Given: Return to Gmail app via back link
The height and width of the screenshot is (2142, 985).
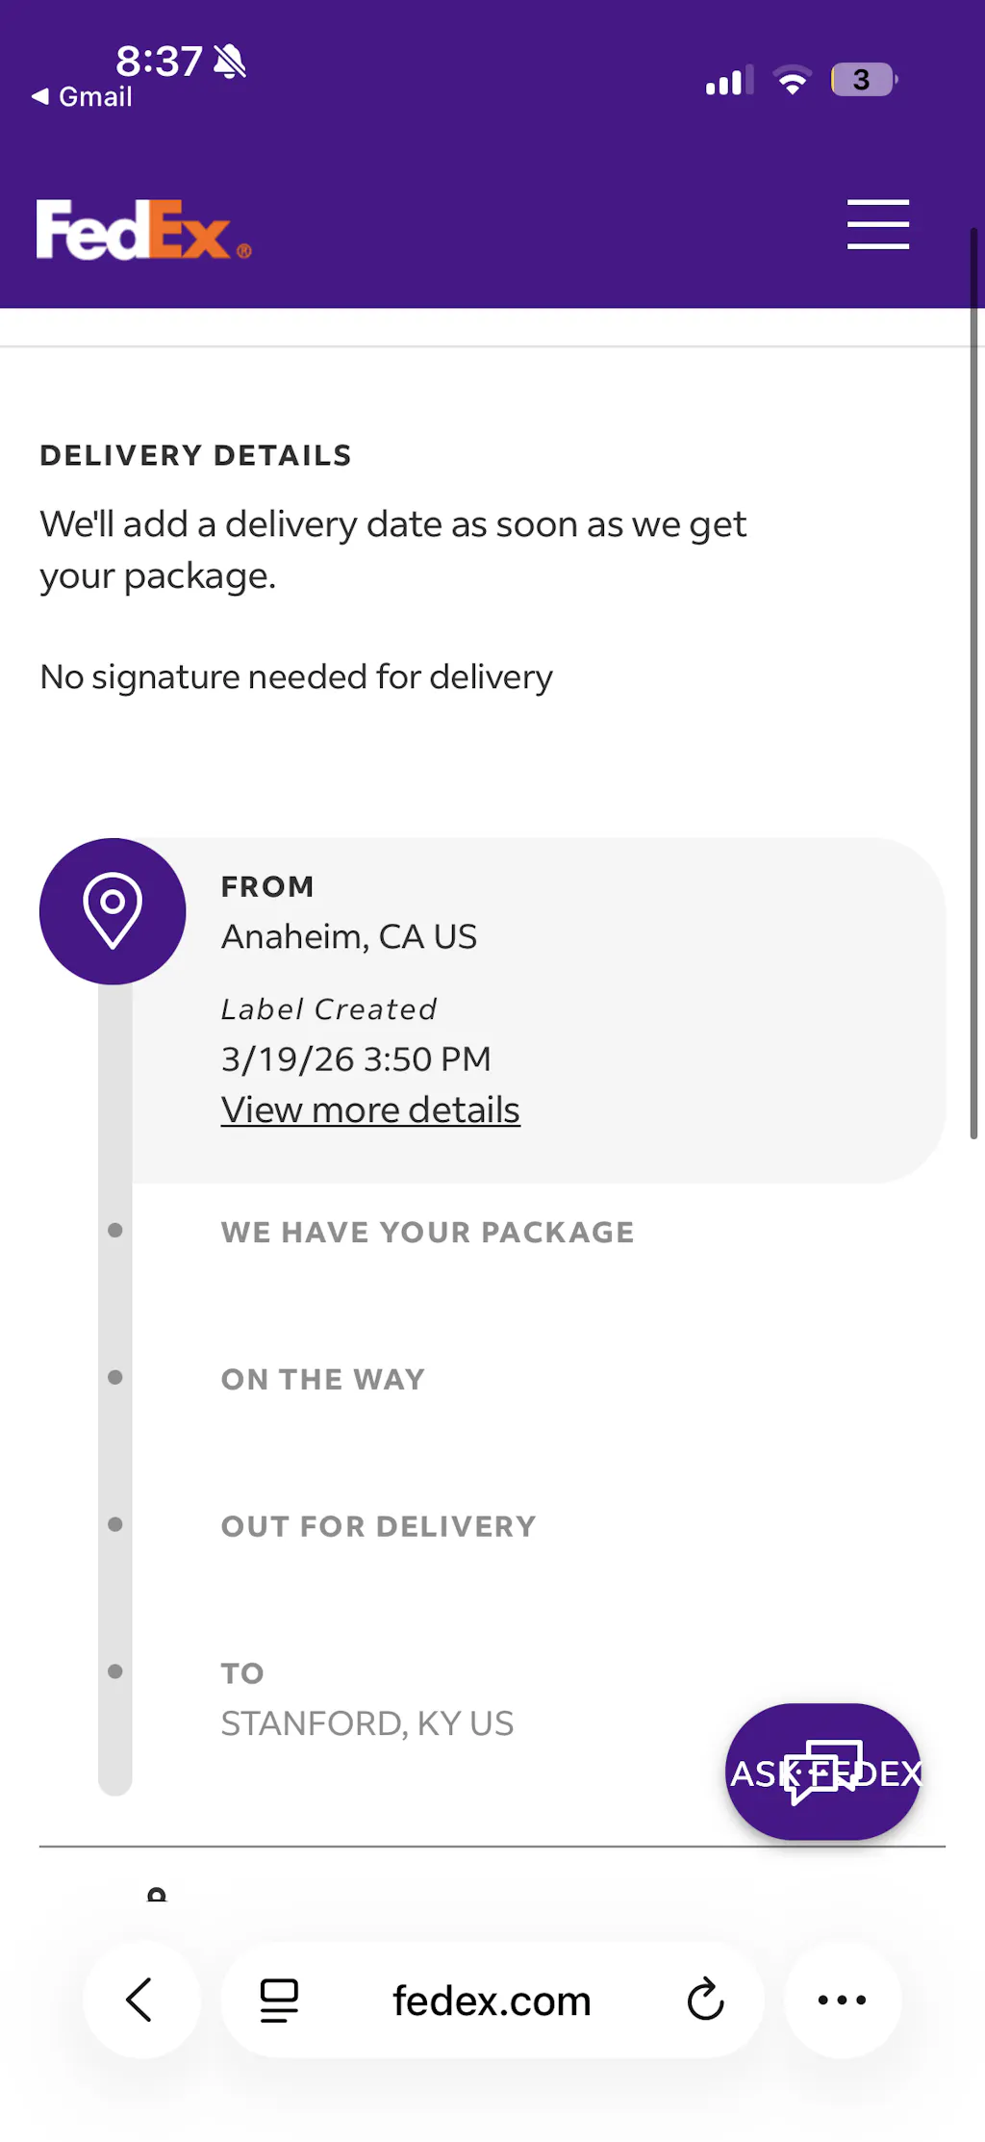Looking at the screenshot, I should point(83,97).
